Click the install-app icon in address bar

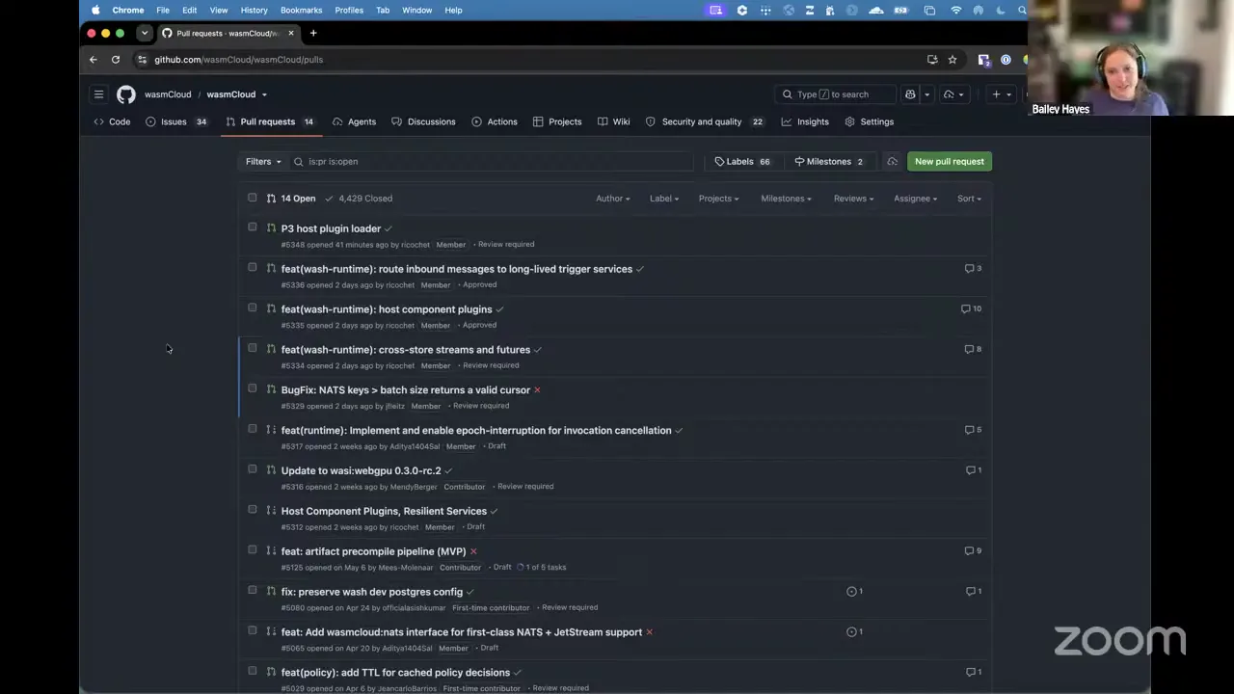click(932, 60)
